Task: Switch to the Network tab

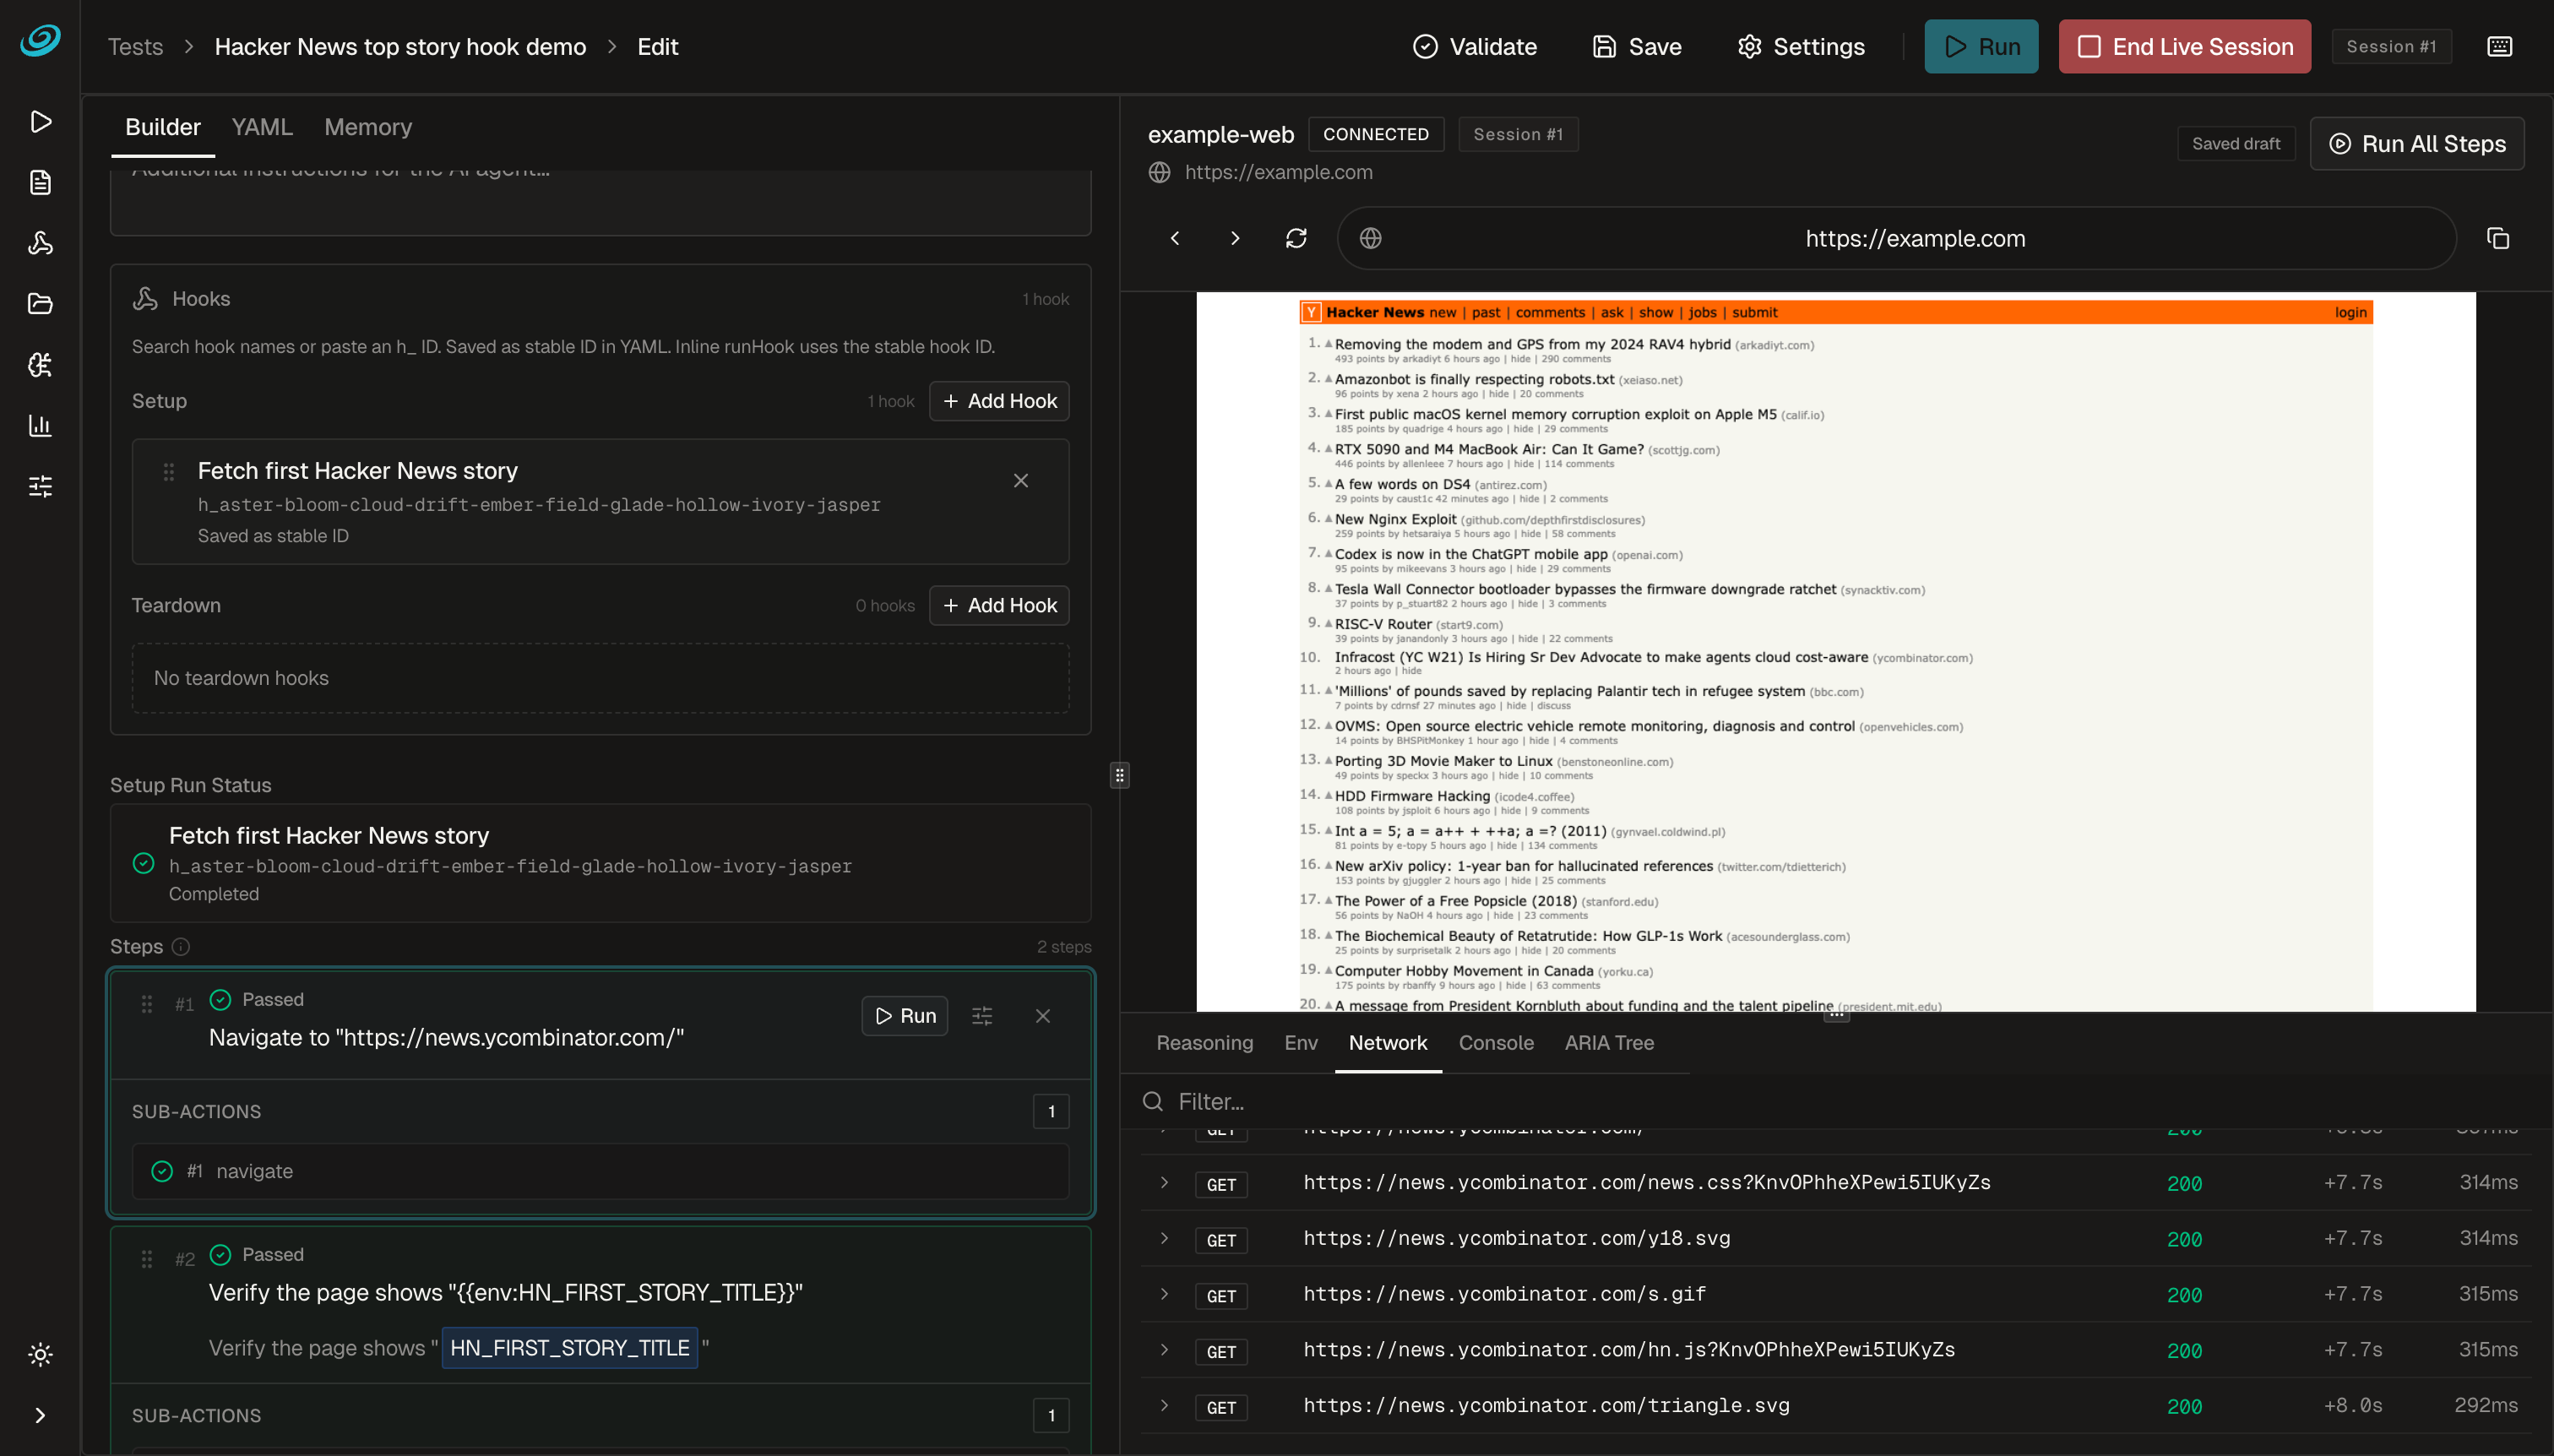Action: (x=1387, y=1043)
